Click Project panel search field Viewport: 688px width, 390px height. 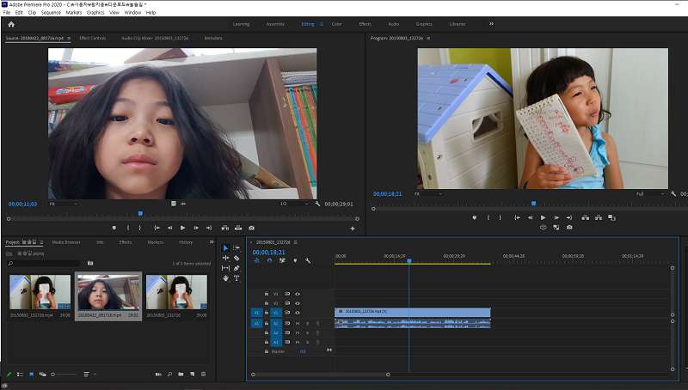click(x=44, y=264)
